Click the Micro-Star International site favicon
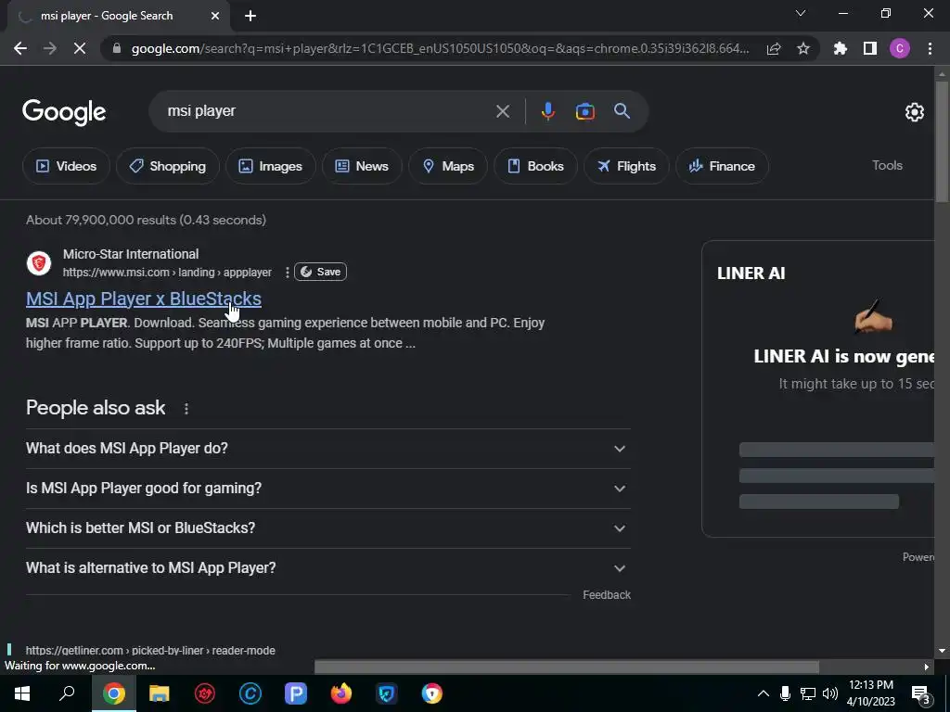The width and height of the screenshot is (950, 712). point(39,263)
